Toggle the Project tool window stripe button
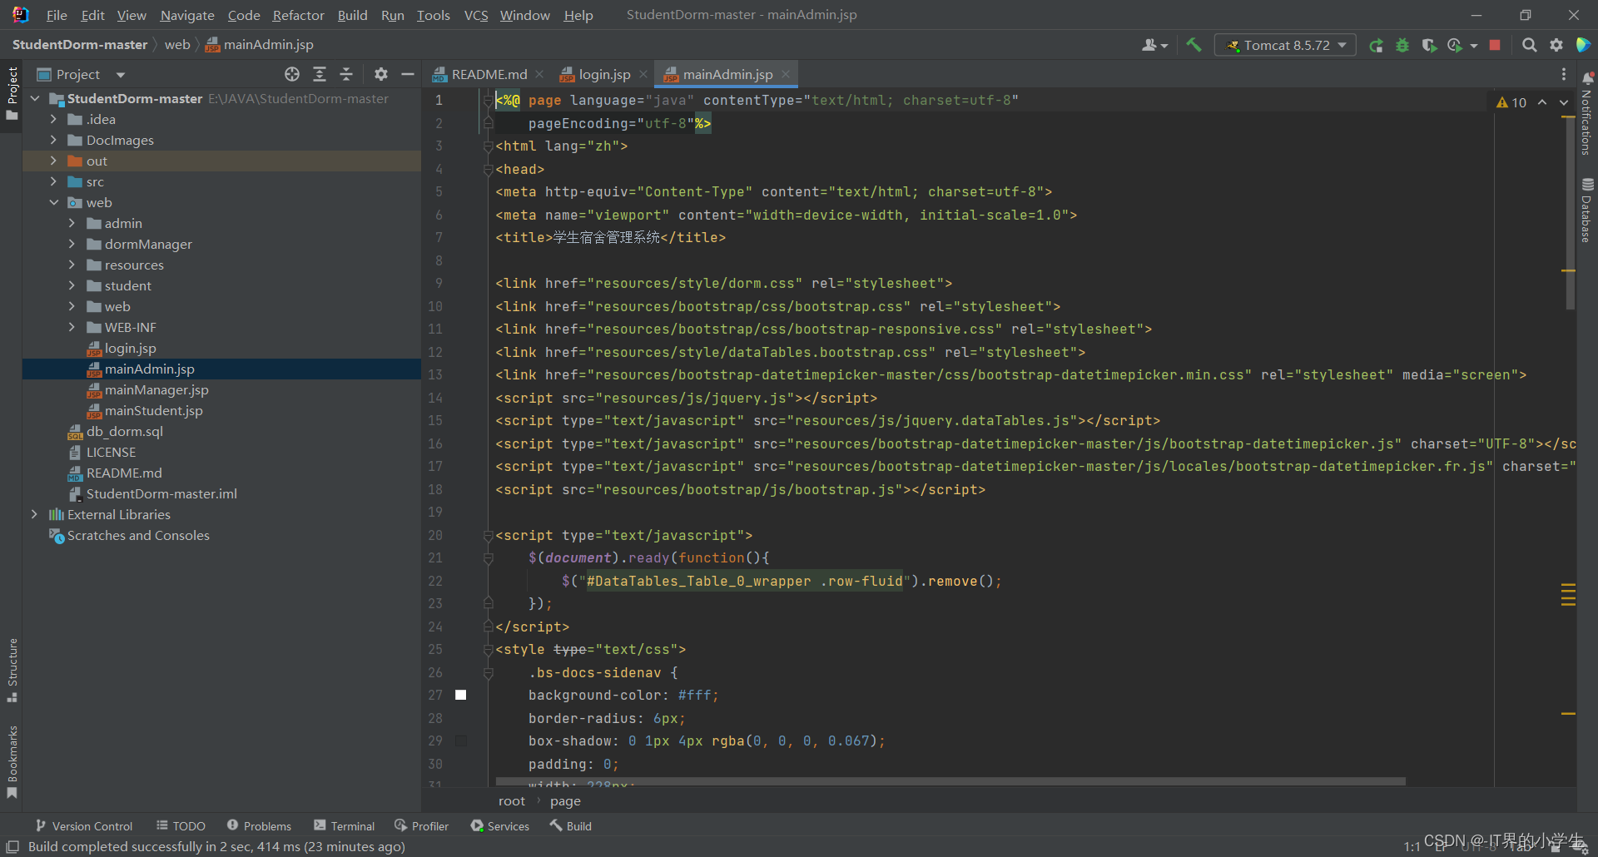The image size is (1598, 857). [12, 92]
